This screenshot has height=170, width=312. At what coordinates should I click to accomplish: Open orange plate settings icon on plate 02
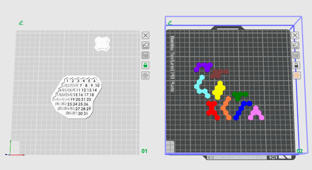pyautogui.click(x=296, y=75)
